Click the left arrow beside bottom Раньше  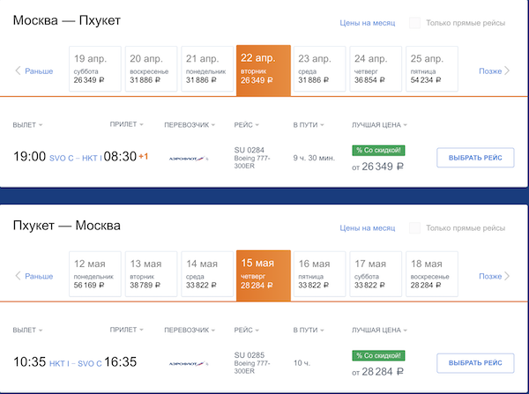tap(18, 276)
